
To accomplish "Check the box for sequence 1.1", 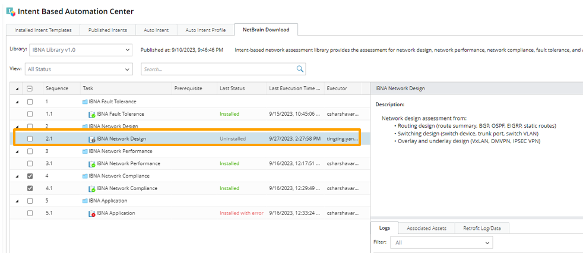I will (x=30, y=114).
